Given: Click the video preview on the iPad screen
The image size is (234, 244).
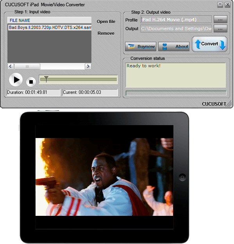Looking at the screenshot, I should pyautogui.click(x=104, y=177).
